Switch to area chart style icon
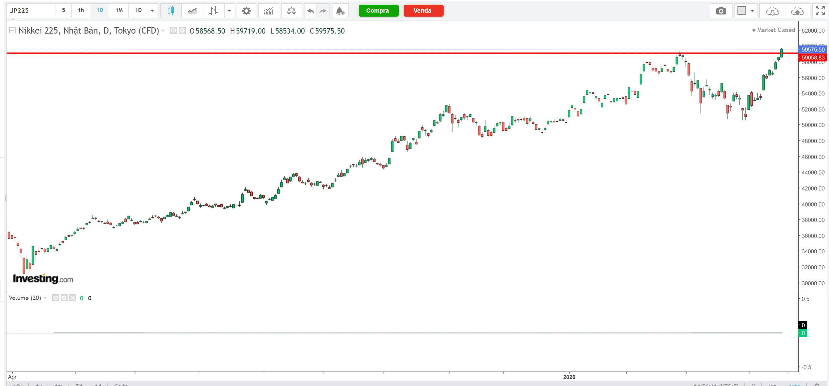This screenshot has width=829, height=386. point(192,11)
